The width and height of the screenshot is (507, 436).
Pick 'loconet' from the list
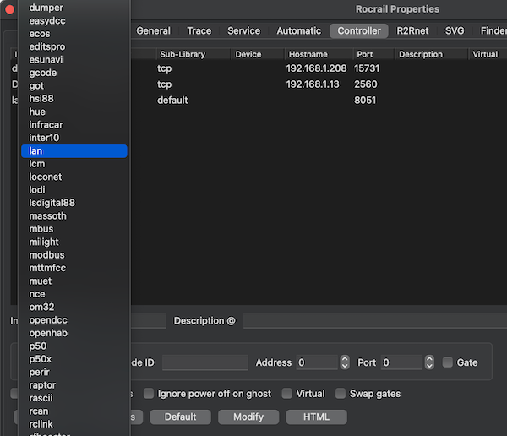pos(74,177)
